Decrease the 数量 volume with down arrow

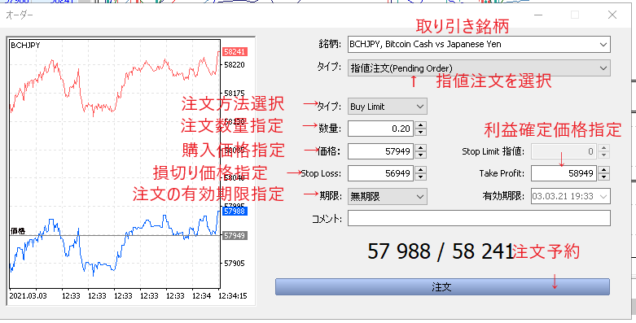click(421, 132)
